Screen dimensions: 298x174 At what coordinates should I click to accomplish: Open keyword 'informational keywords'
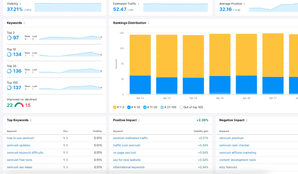click(129, 167)
